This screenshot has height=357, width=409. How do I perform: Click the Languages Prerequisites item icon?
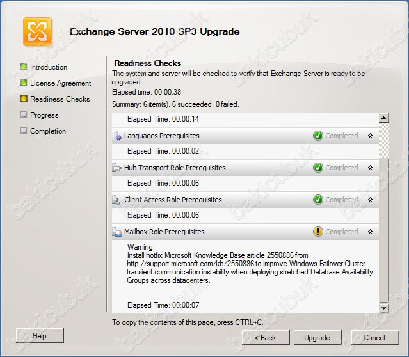(117, 136)
